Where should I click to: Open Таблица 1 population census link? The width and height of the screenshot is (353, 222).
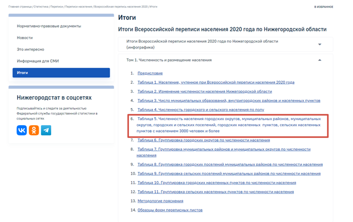216,83
